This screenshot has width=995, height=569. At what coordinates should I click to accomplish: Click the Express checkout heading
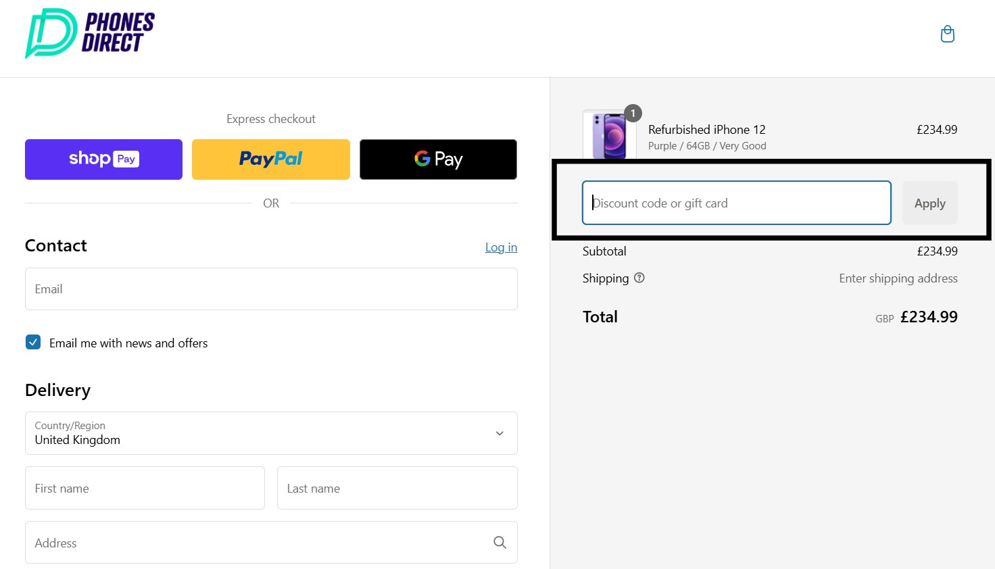[271, 119]
